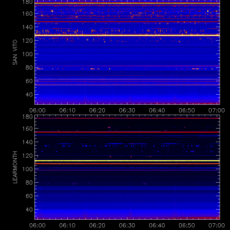
Task: Click the 40 frequency label on the Learmonth plot
Action: 29,210
